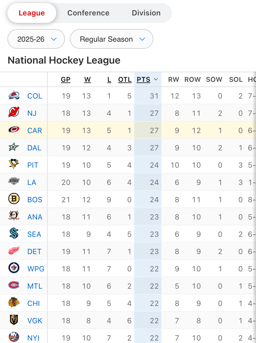Viewport: 256px width, 343px height.
Task: Click the Chicago Blackhawks logo
Action: 14,303
